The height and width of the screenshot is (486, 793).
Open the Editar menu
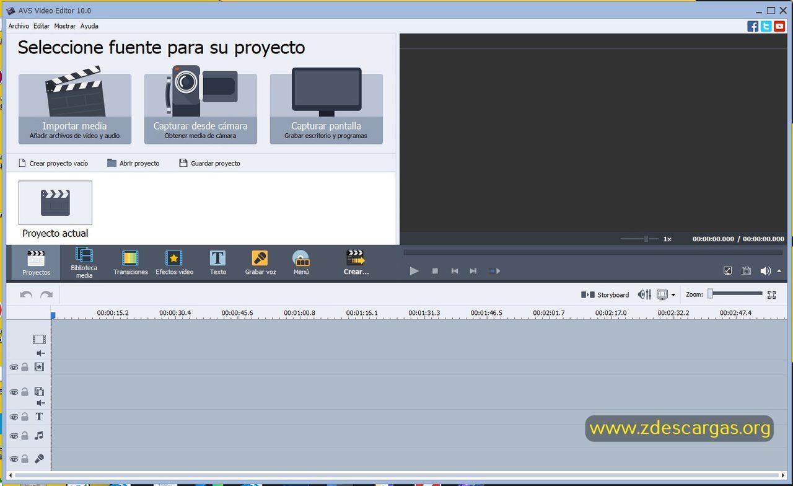pyautogui.click(x=42, y=26)
